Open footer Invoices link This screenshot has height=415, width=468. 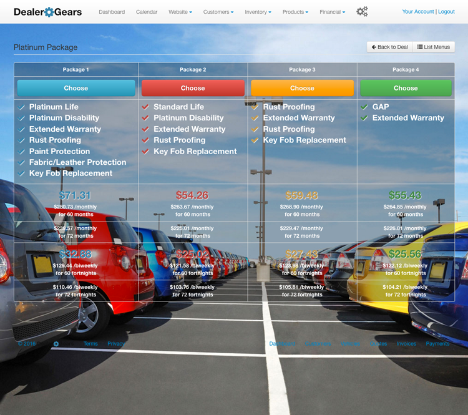[406, 344]
